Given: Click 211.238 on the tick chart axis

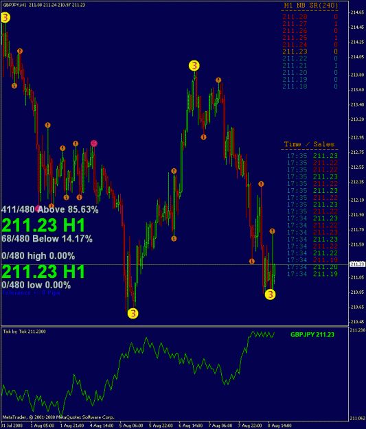Looking at the screenshot, I should pyautogui.click(x=358, y=330).
